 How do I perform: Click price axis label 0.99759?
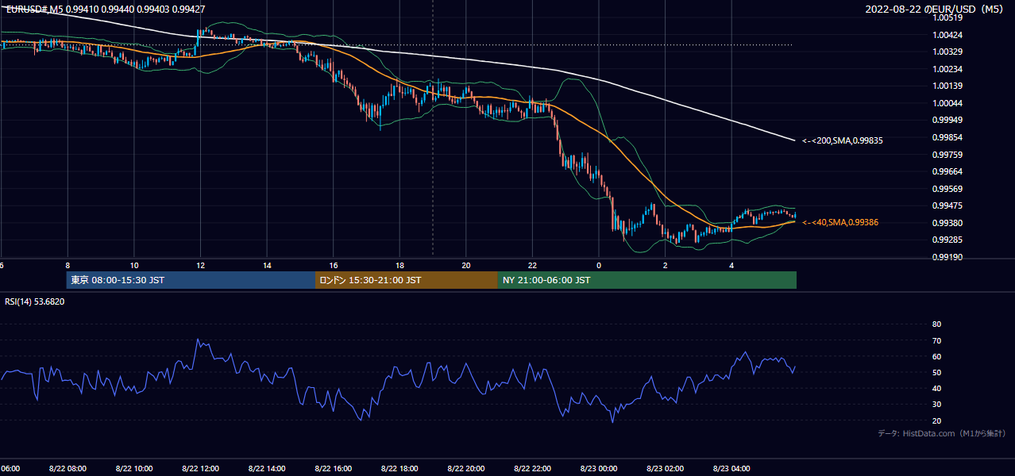click(946, 155)
